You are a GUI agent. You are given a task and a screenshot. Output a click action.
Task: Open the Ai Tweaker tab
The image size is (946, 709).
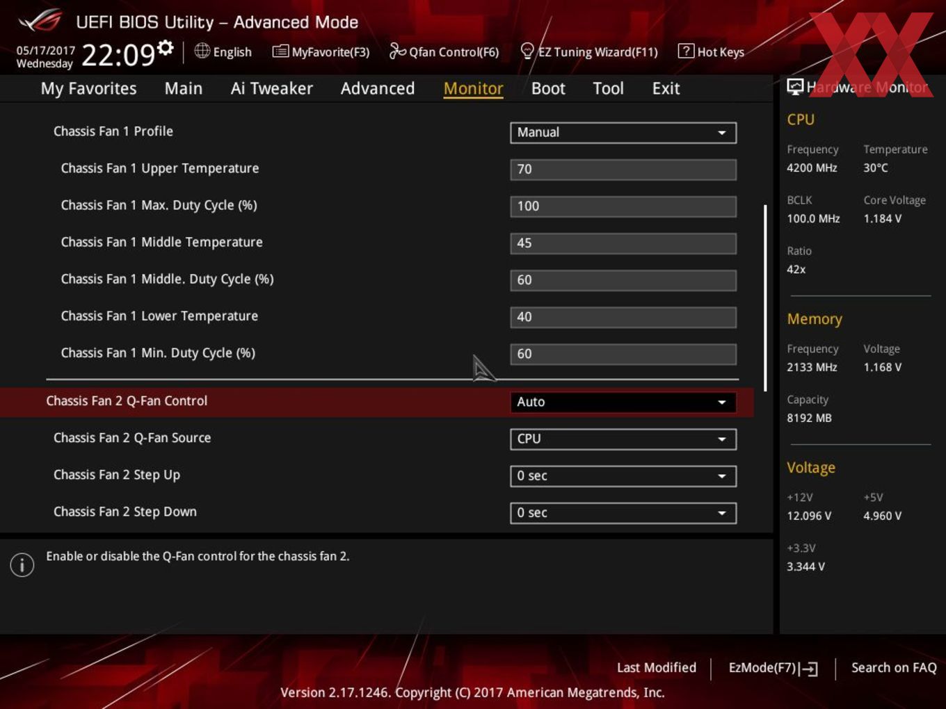tap(271, 88)
